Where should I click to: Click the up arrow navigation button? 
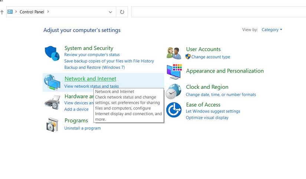pos(2,12)
